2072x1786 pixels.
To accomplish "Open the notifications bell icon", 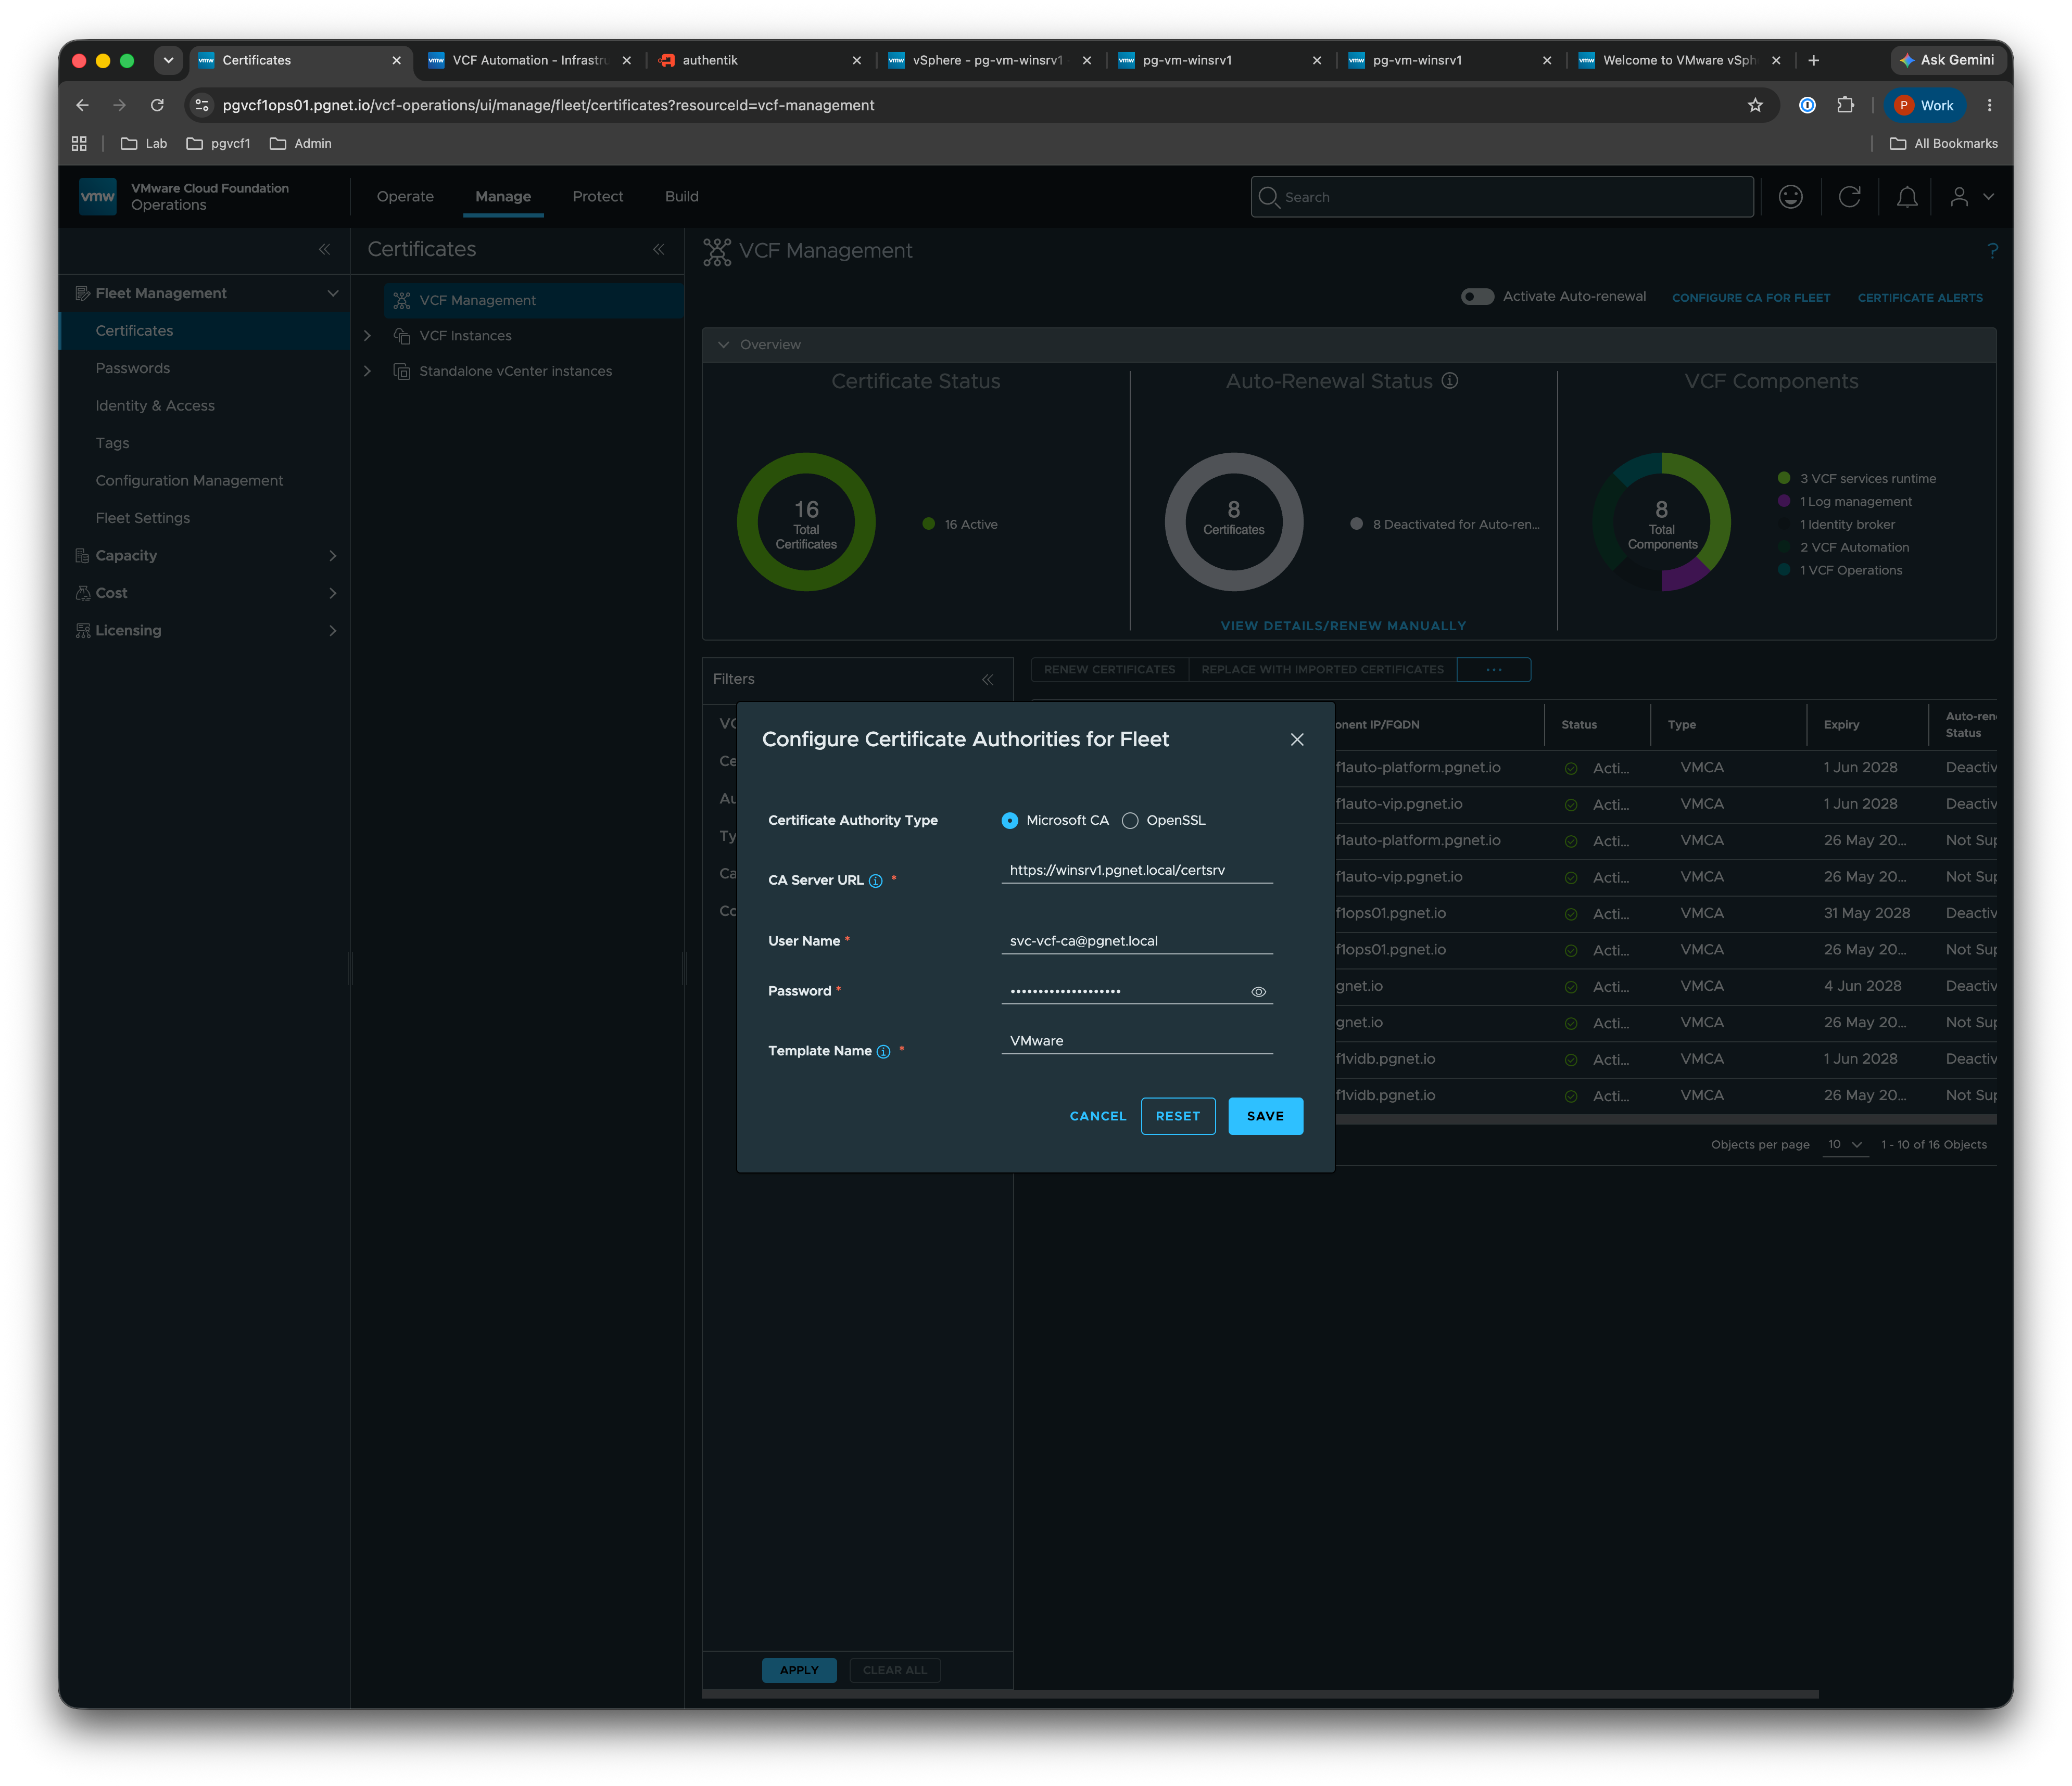I will coord(1907,197).
